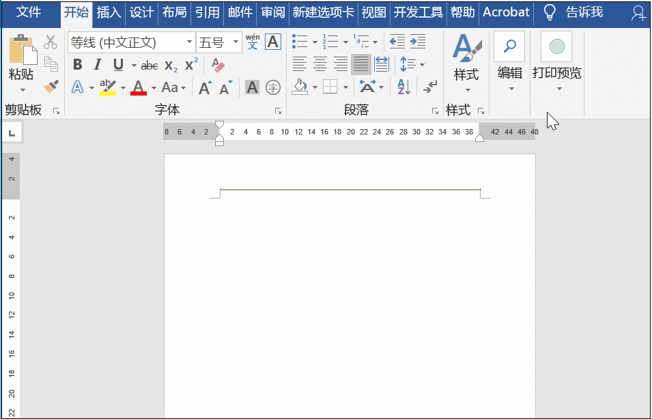Viewport: 652px width, 419px height.
Task: Click the shrink font size icon
Action: click(226, 87)
